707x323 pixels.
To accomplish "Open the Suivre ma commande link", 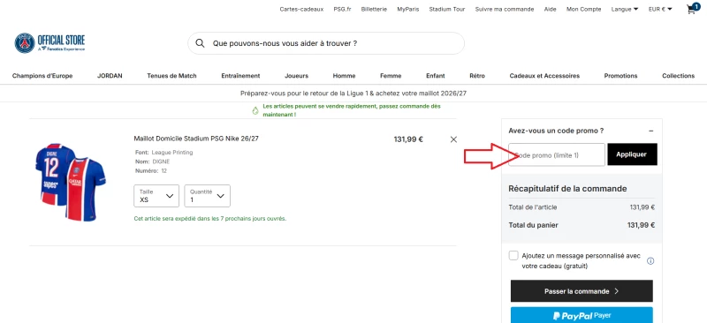I will 505,9.
